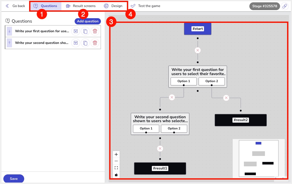Move first question down with arrow

[x=9, y=31]
